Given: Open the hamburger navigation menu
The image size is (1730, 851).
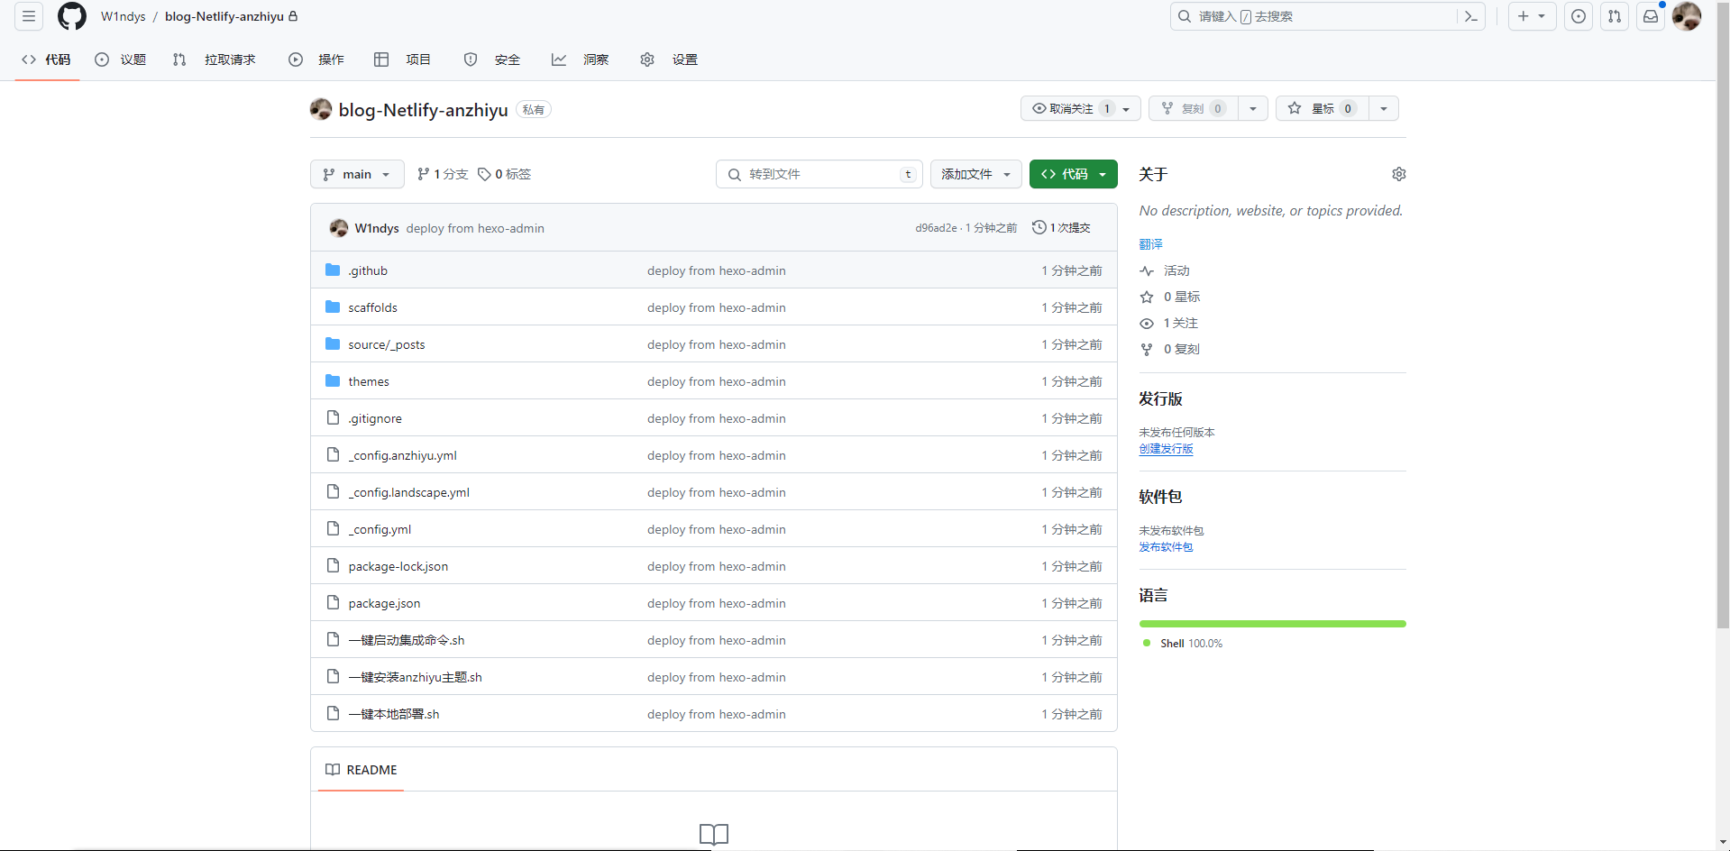Looking at the screenshot, I should click(29, 16).
